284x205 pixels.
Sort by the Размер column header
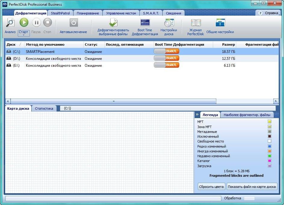(x=225, y=44)
